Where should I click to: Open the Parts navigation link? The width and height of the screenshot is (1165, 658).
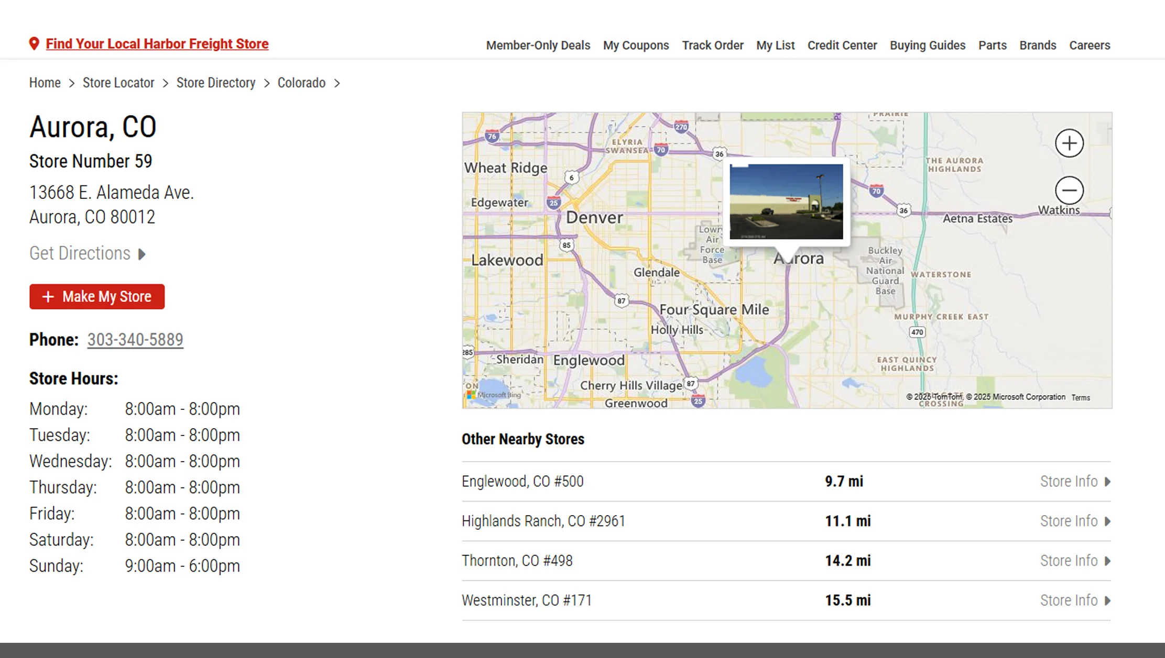pos(992,46)
